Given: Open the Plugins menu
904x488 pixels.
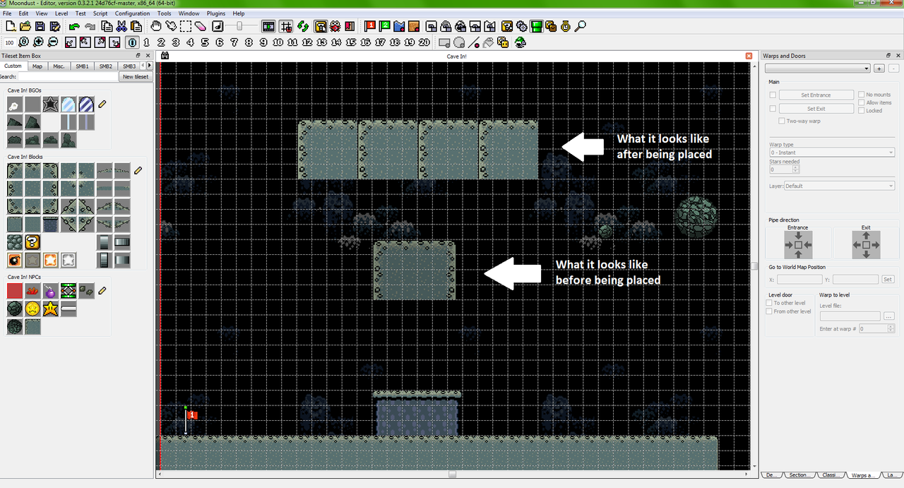Looking at the screenshot, I should coord(215,13).
